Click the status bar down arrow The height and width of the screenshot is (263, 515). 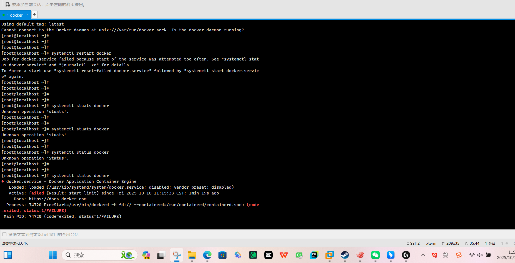click(x=507, y=243)
